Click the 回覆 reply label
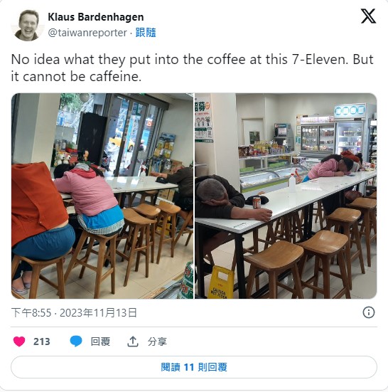388x392 pixels. pyautogui.click(x=100, y=341)
